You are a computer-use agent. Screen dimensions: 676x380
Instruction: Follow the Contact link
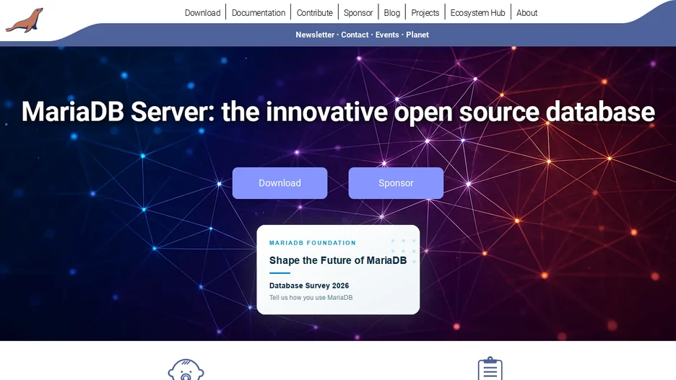355,35
